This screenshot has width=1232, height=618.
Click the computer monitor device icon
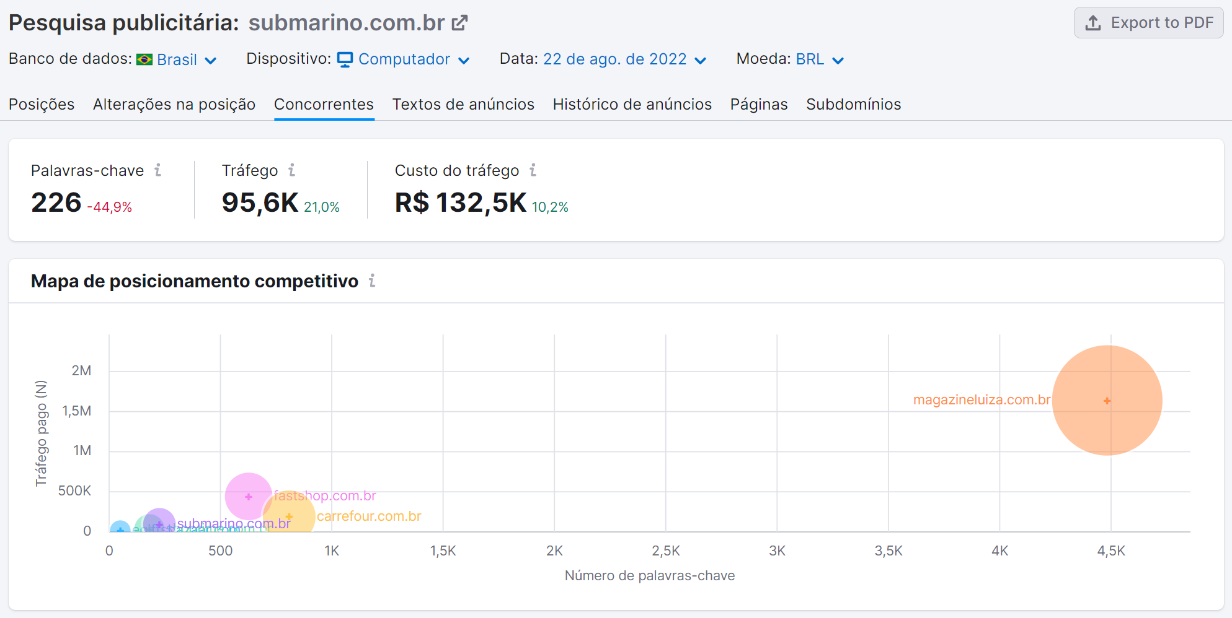(x=345, y=59)
